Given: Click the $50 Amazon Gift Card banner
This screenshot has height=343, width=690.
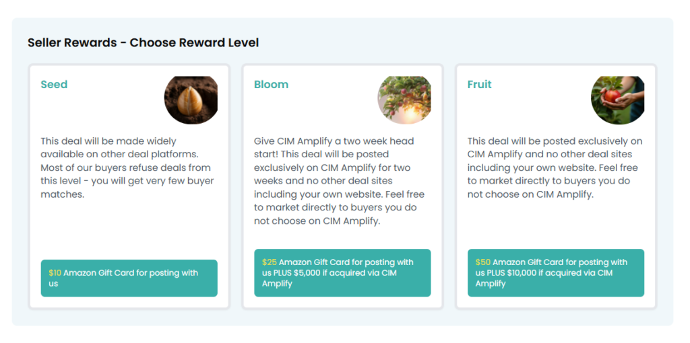Looking at the screenshot, I should [x=556, y=273].
